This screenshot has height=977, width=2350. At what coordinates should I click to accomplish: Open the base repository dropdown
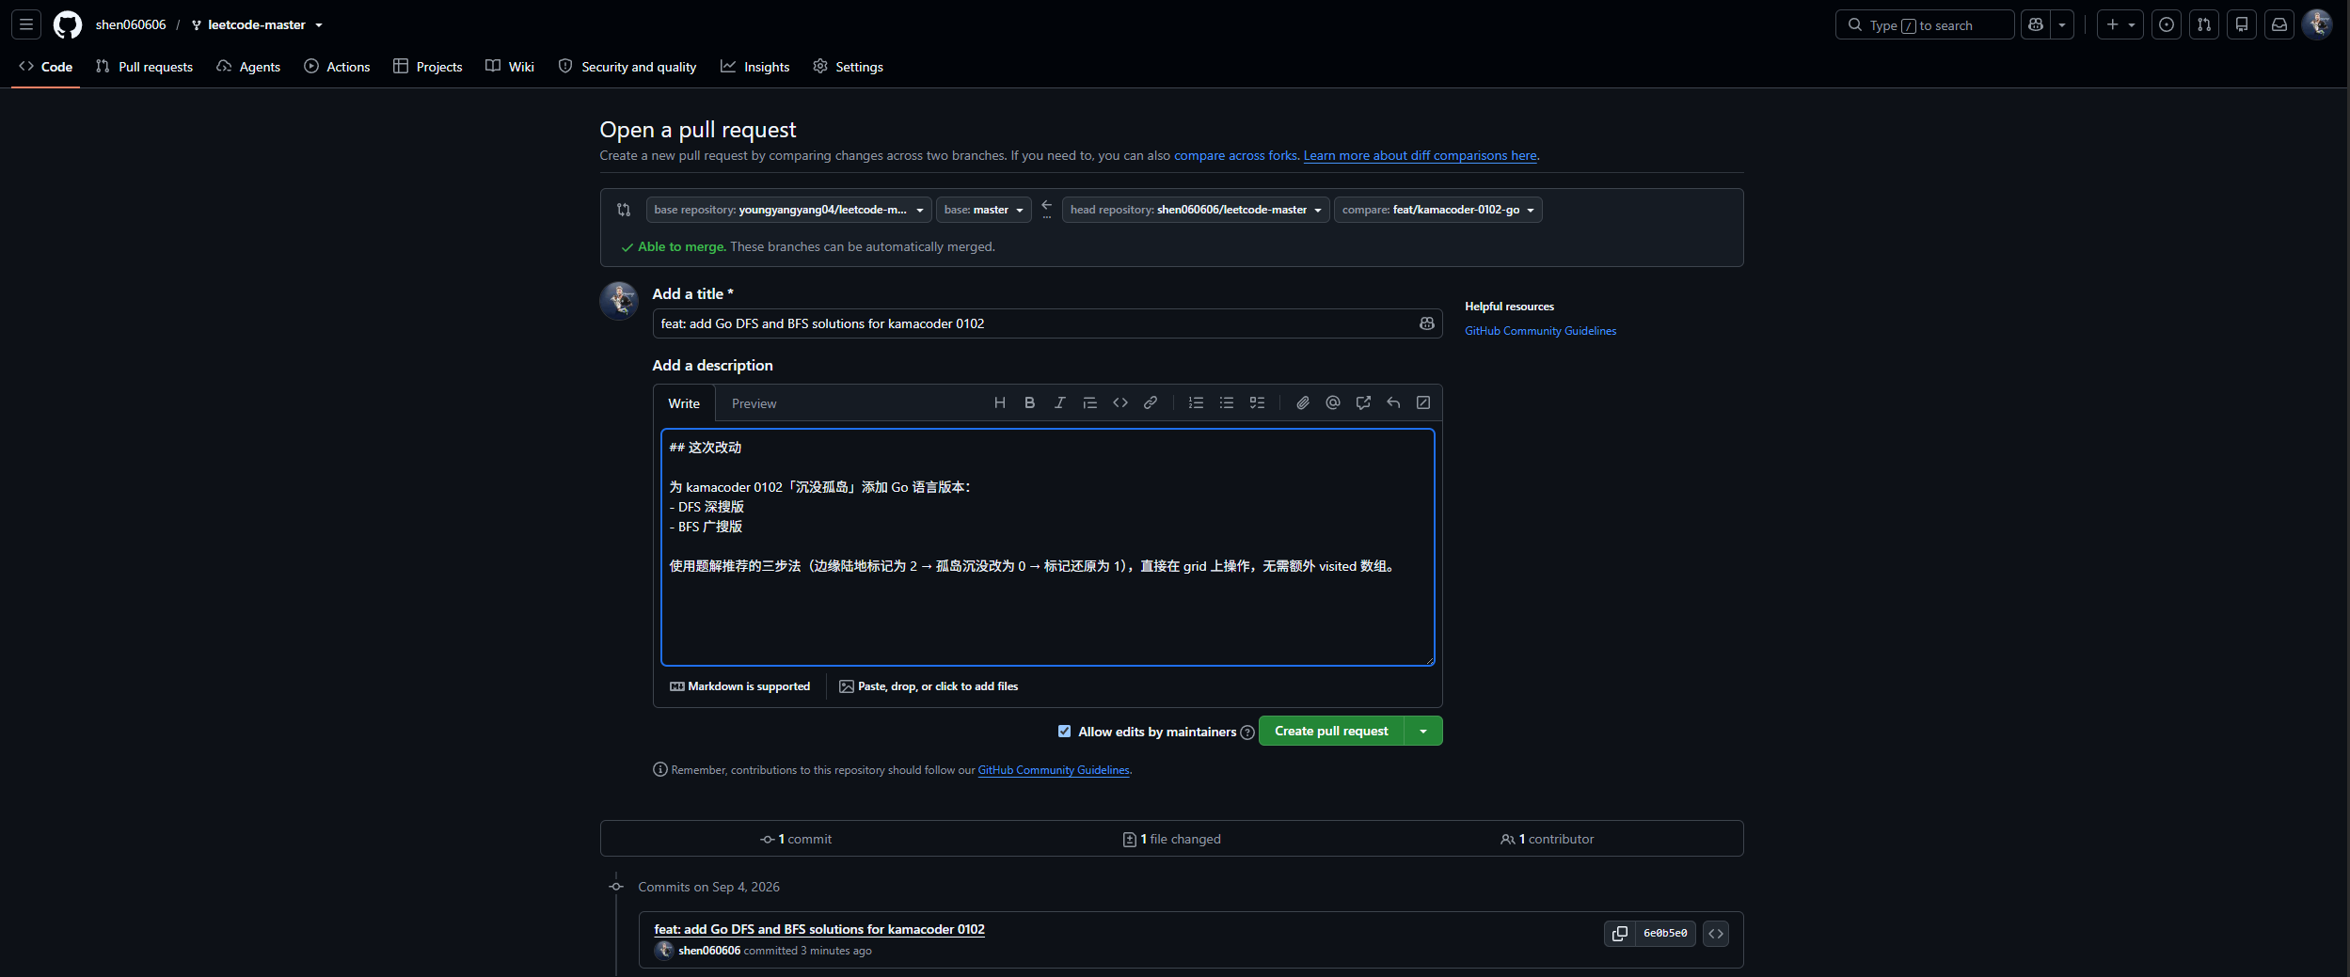coord(788,210)
